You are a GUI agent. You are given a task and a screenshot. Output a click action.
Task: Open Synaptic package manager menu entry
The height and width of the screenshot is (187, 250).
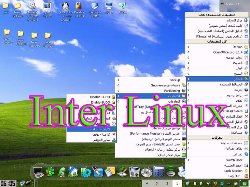(x=151, y=144)
